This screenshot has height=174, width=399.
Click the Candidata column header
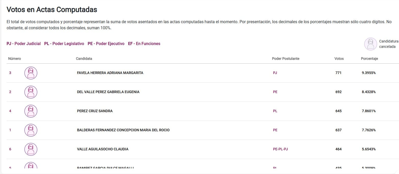84,59
